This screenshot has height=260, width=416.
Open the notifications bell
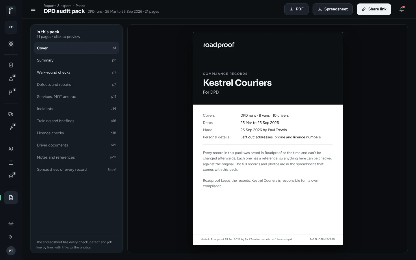tap(402, 9)
